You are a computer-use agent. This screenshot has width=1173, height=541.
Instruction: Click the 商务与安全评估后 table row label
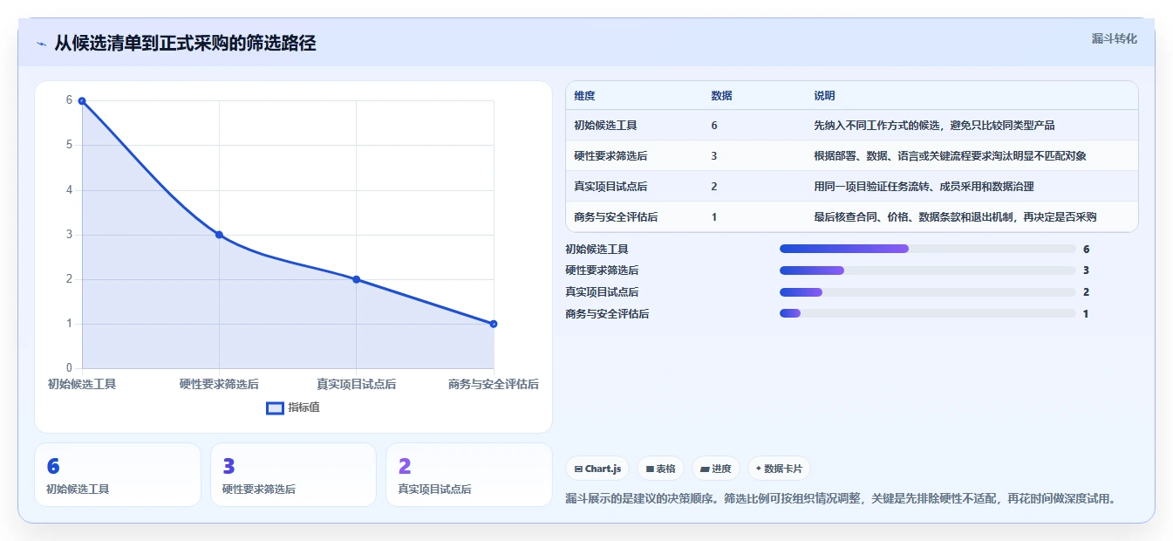click(616, 217)
